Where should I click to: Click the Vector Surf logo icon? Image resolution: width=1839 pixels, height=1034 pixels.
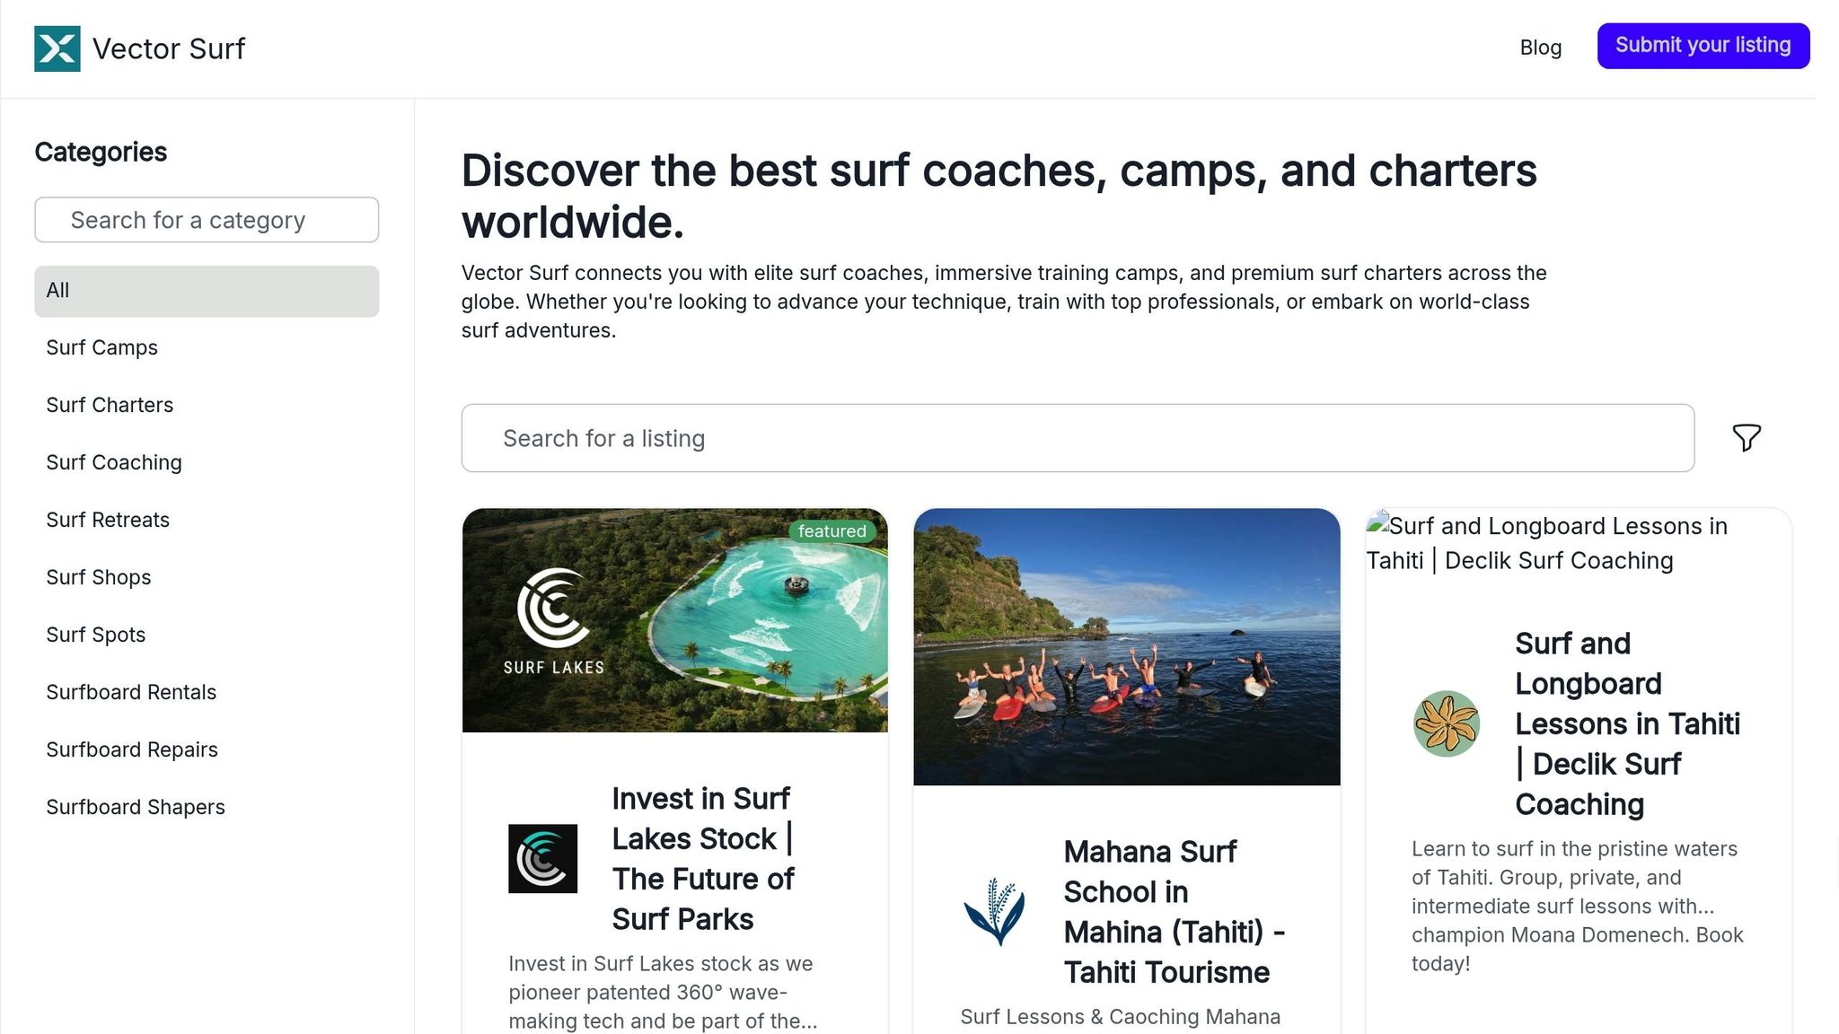point(57,48)
